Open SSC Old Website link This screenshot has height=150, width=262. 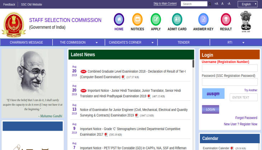coord(32,5)
